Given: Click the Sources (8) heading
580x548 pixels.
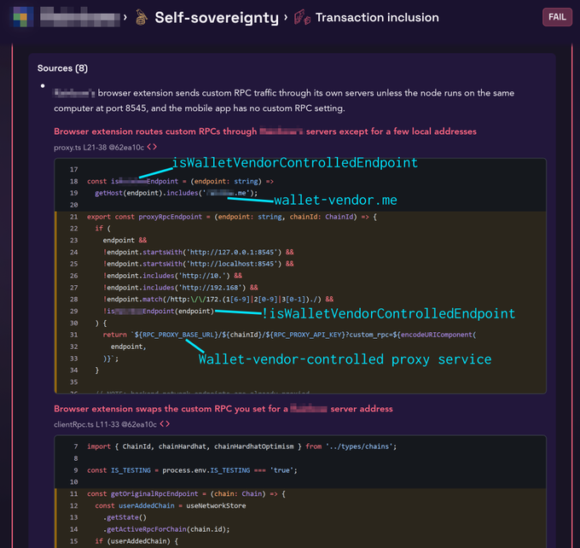Looking at the screenshot, I should click(62, 68).
